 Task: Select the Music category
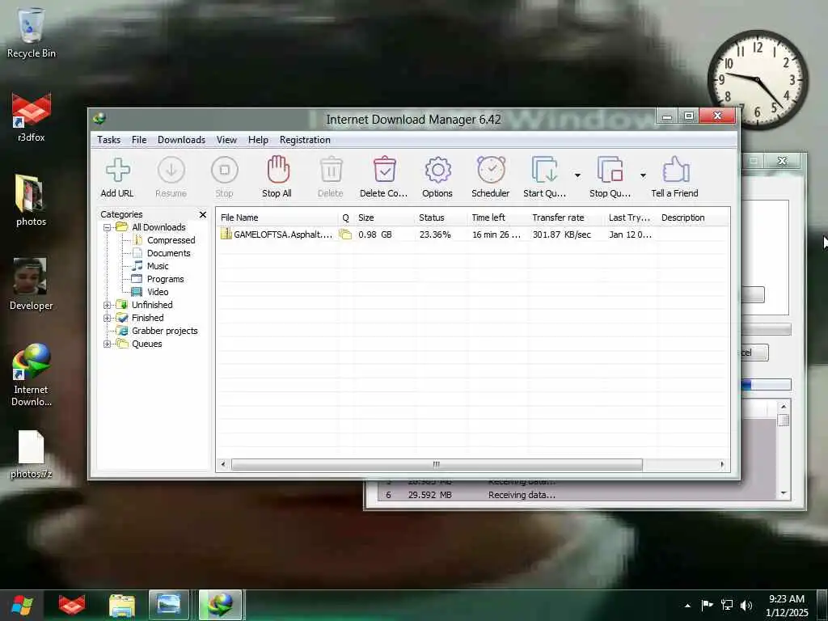tap(158, 266)
